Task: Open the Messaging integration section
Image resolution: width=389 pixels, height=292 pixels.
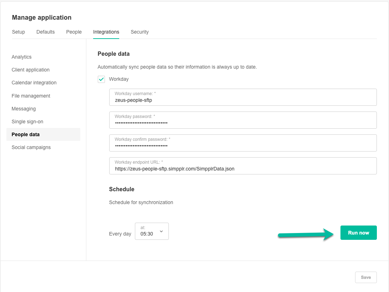Action: (x=24, y=109)
